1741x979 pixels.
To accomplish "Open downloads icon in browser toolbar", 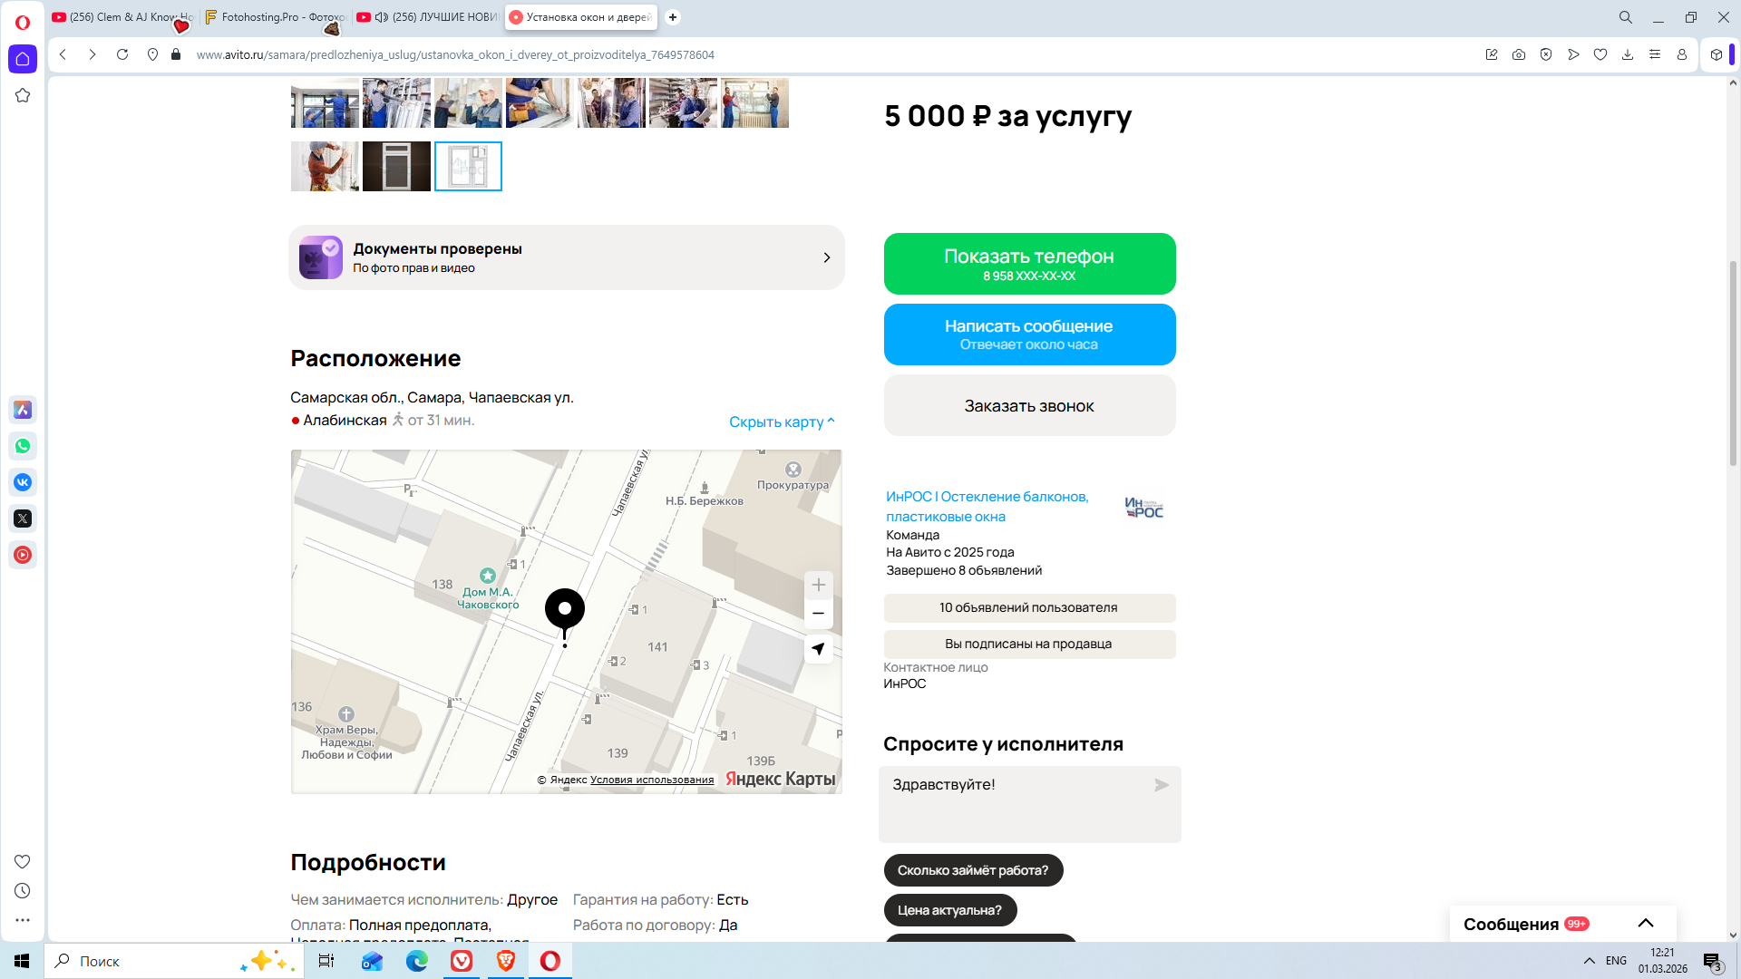I will tap(1628, 54).
